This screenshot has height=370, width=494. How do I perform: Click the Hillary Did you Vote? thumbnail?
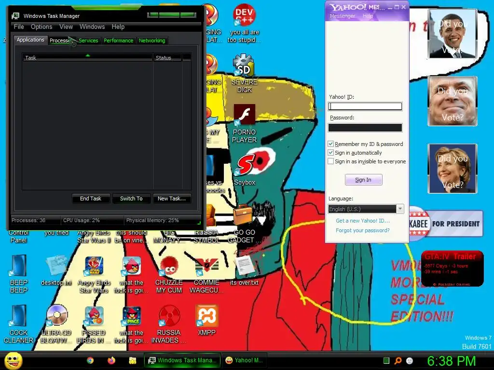click(453, 168)
